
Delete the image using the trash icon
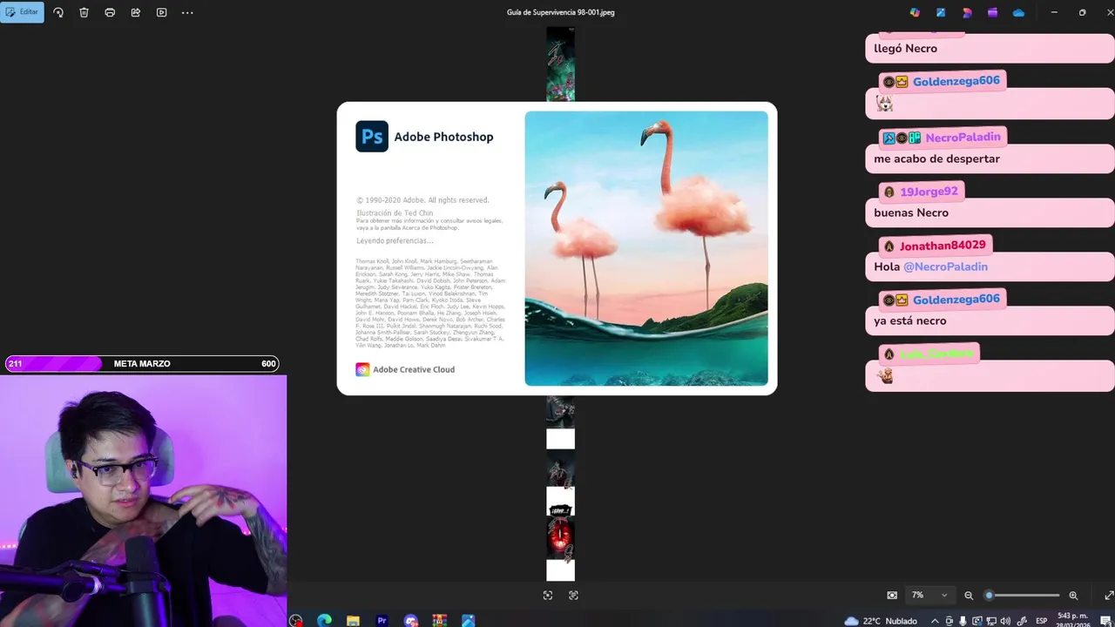(84, 12)
